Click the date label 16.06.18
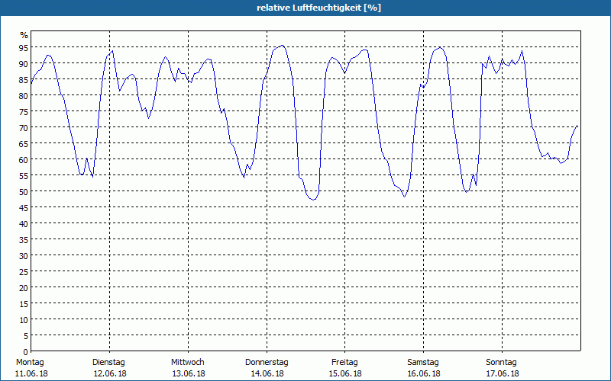 pos(423,373)
